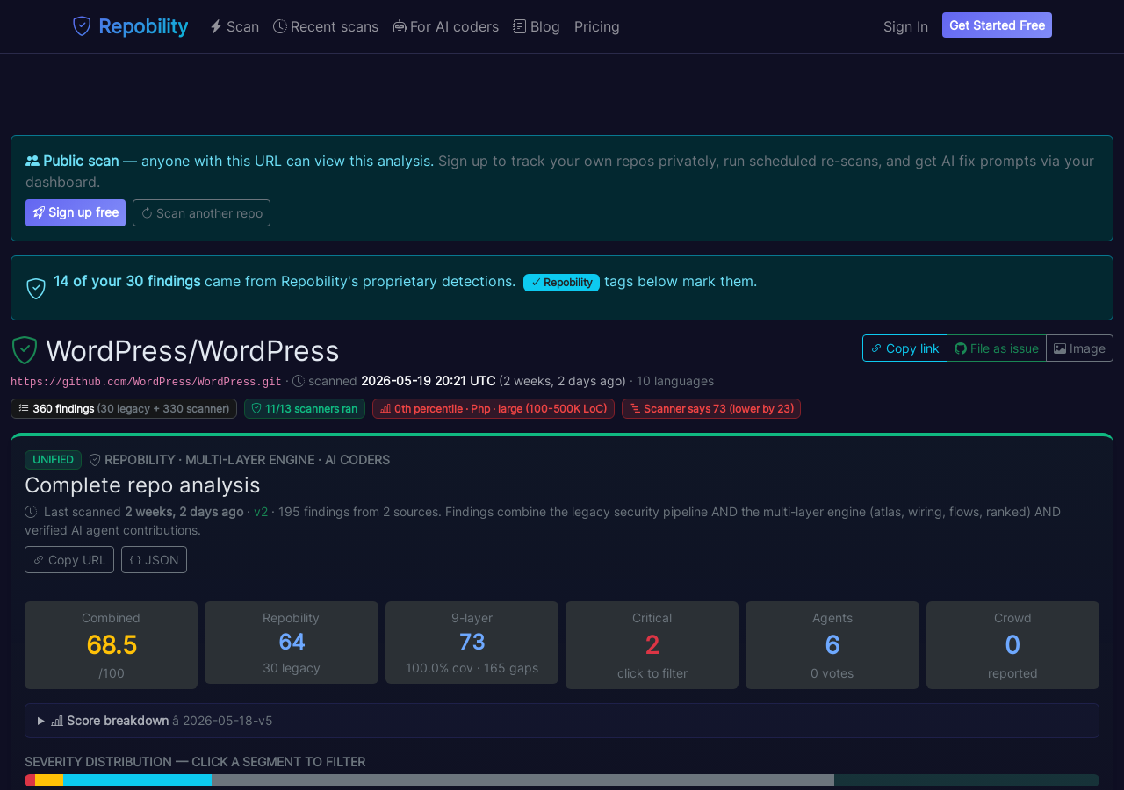1124x790 pixels.
Task: Click the 'Complete repo analysis' heading
Action: [142, 485]
